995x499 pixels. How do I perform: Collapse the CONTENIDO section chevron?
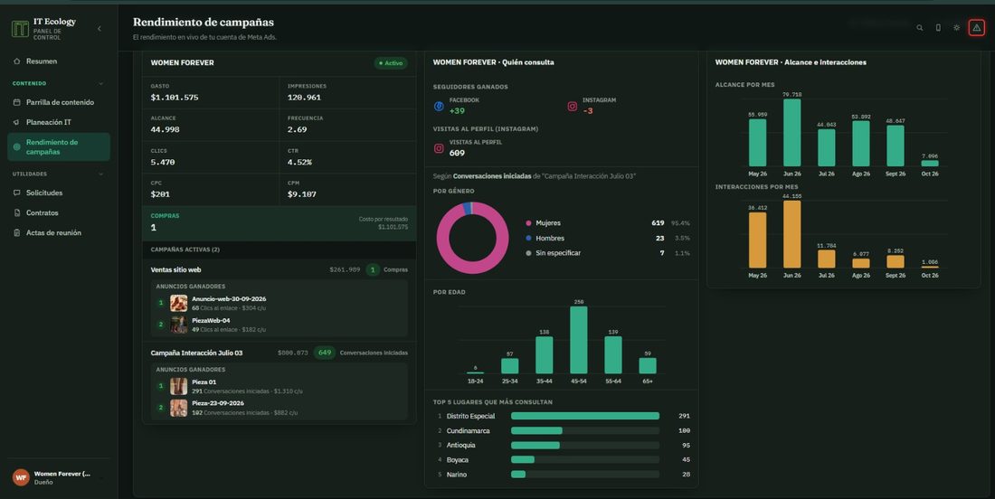pos(101,84)
